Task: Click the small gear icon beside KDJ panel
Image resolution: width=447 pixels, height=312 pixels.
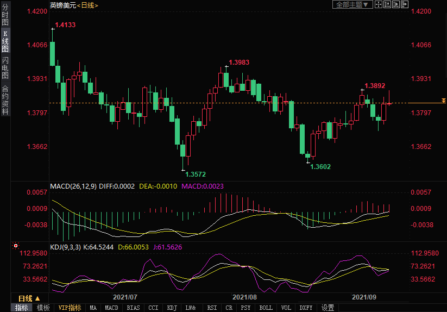Action: [16, 246]
